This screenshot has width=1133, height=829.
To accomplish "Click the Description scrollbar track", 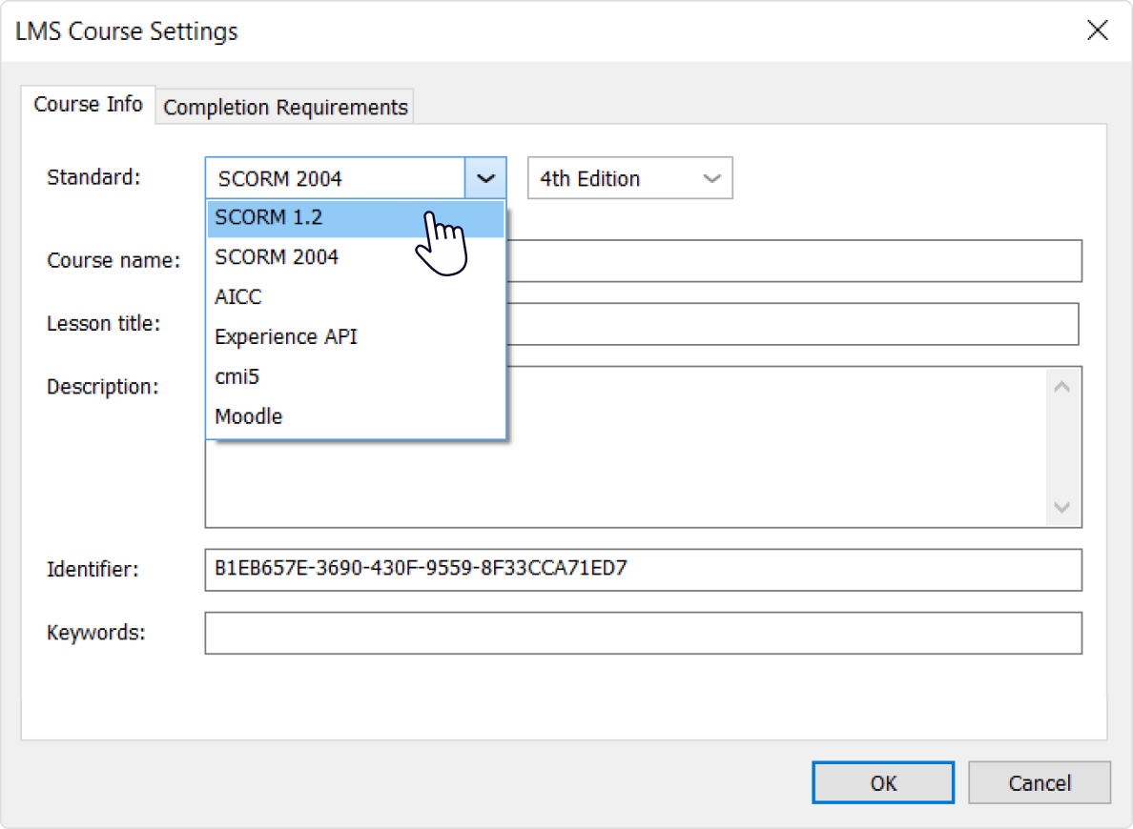I will (x=1061, y=445).
